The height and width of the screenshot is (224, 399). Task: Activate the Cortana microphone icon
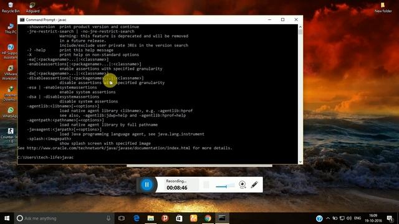108,218
